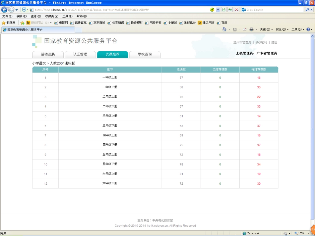Open the 105% zoom level dropdown

point(301,233)
